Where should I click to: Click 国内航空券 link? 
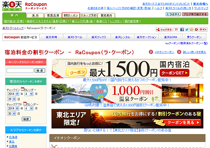point(132,21)
